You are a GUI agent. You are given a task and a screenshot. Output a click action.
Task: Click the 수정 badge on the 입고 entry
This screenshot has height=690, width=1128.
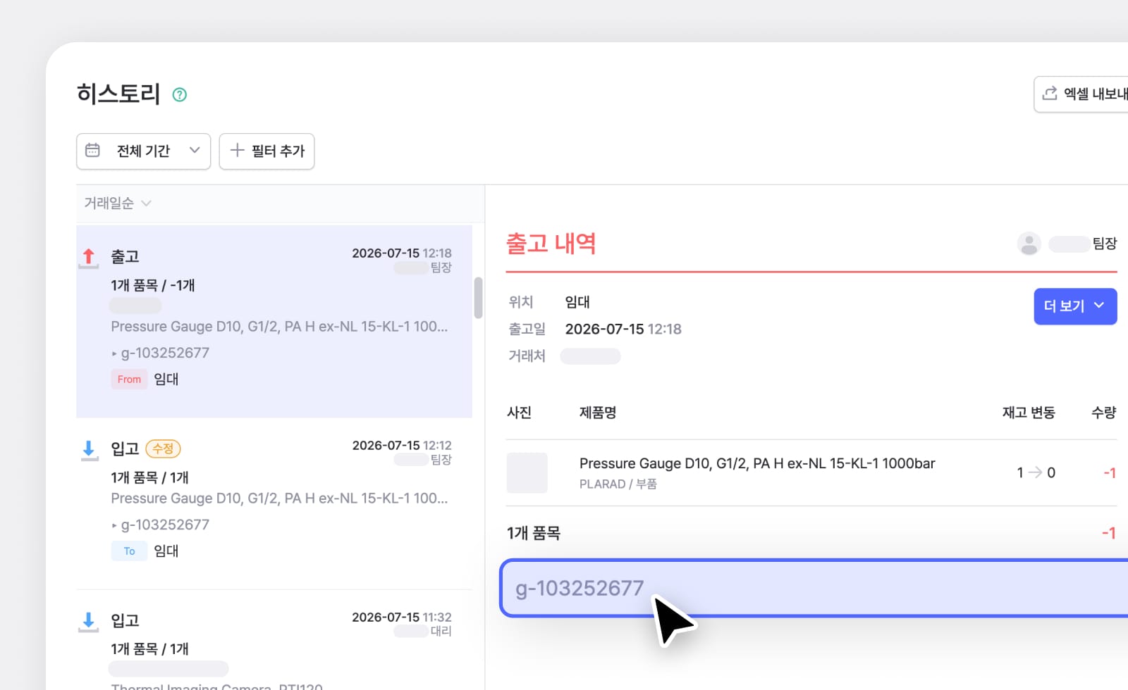click(163, 448)
